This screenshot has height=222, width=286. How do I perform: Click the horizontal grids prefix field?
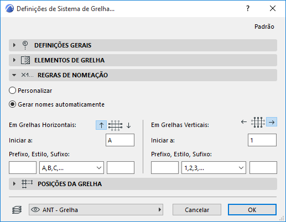tap(23, 168)
